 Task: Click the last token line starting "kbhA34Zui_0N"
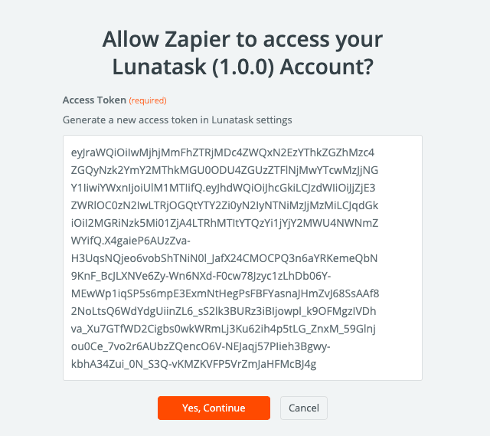pos(192,363)
